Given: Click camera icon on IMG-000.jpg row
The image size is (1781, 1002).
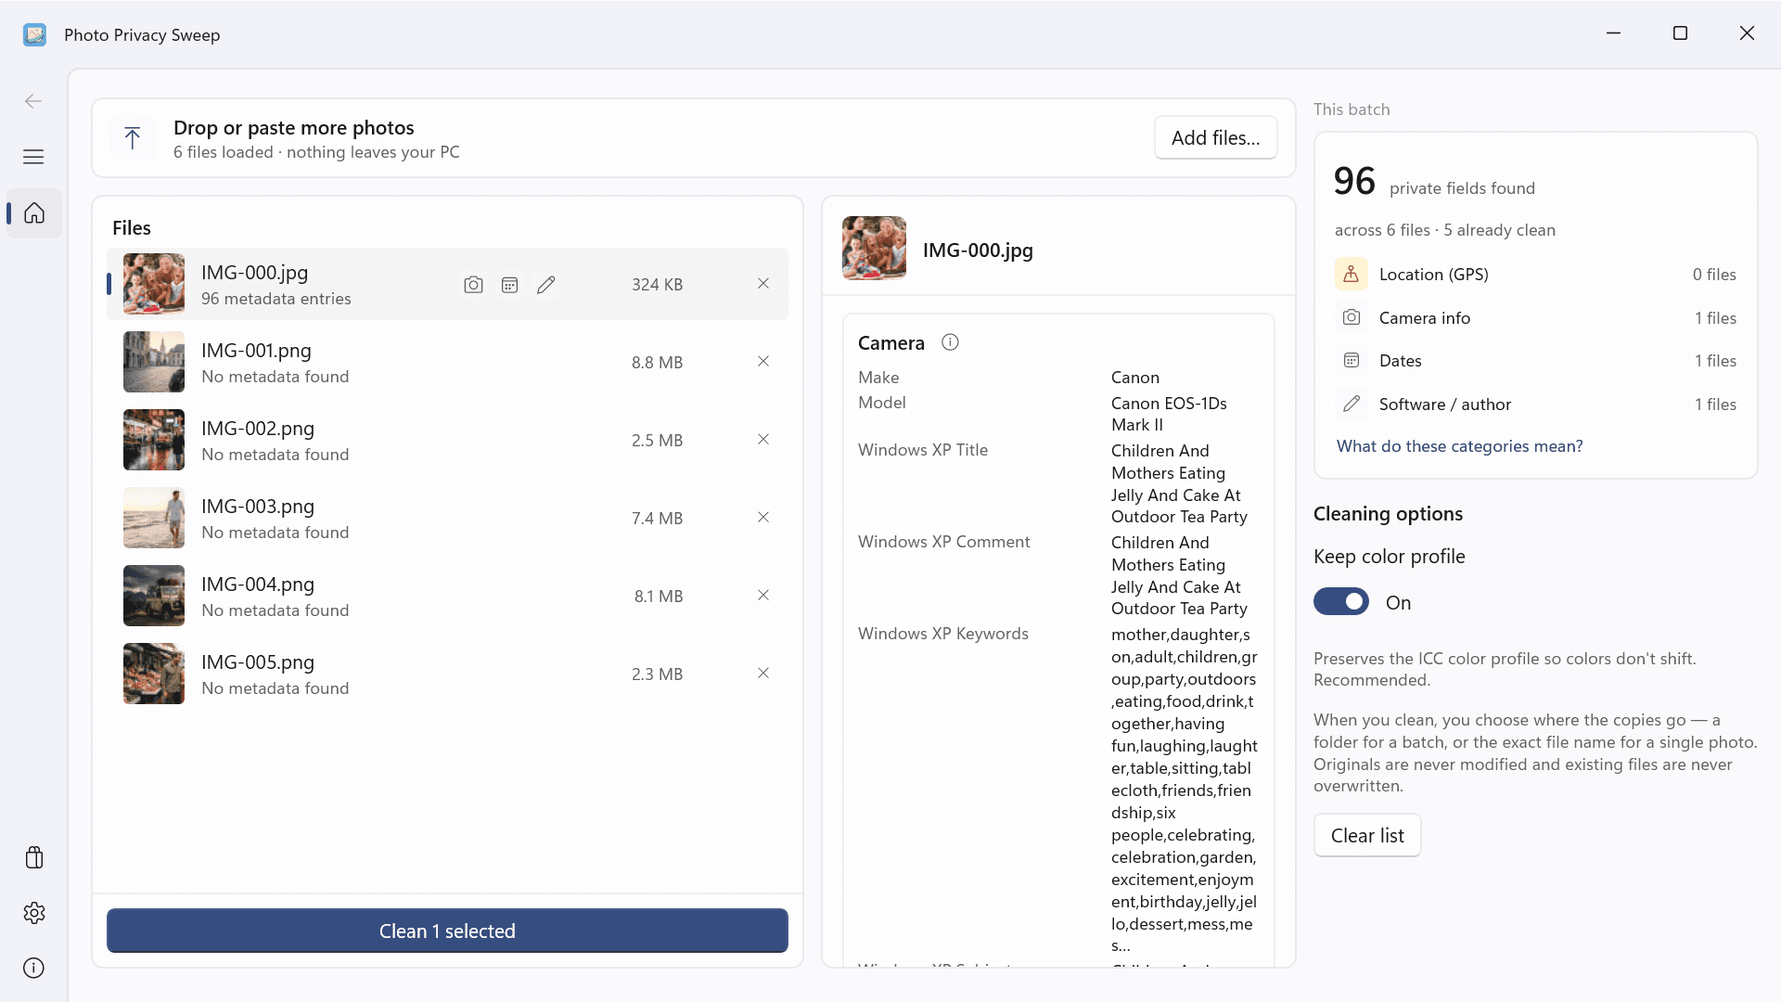Looking at the screenshot, I should tap(473, 285).
